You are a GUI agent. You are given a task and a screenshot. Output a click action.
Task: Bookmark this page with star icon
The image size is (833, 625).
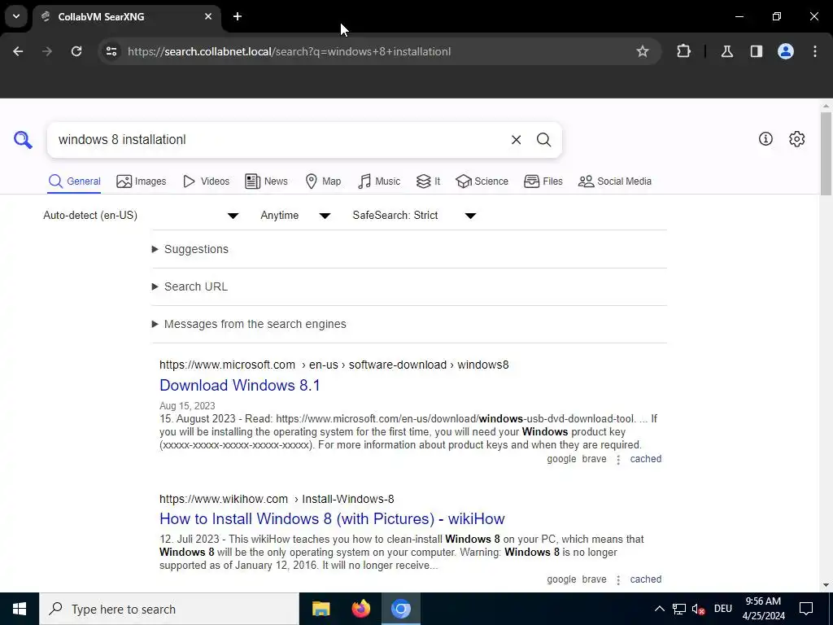coord(643,51)
